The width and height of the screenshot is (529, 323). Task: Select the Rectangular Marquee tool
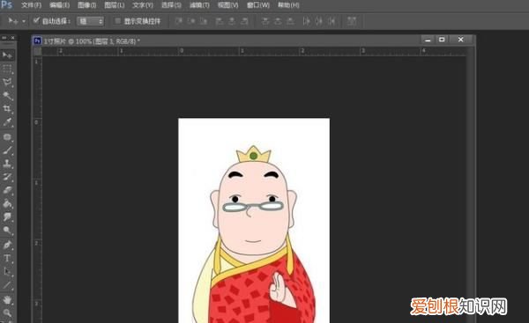click(x=7, y=69)
